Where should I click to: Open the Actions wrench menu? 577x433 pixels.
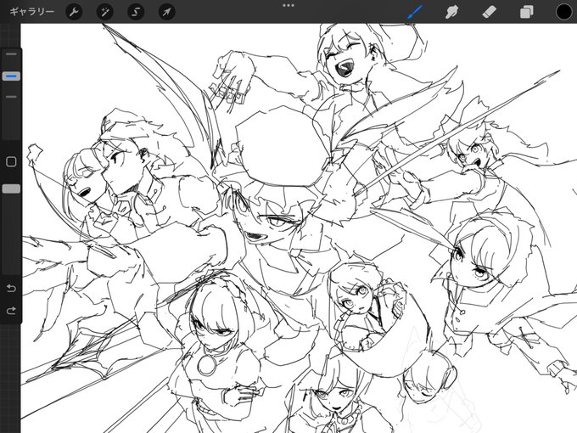tap(74, 12)
